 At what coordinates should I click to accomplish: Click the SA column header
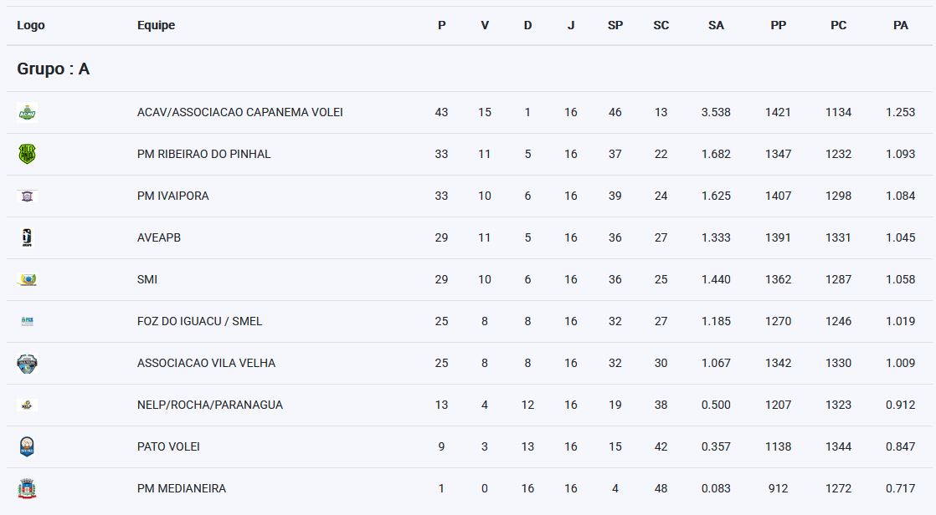click(716, 25)
